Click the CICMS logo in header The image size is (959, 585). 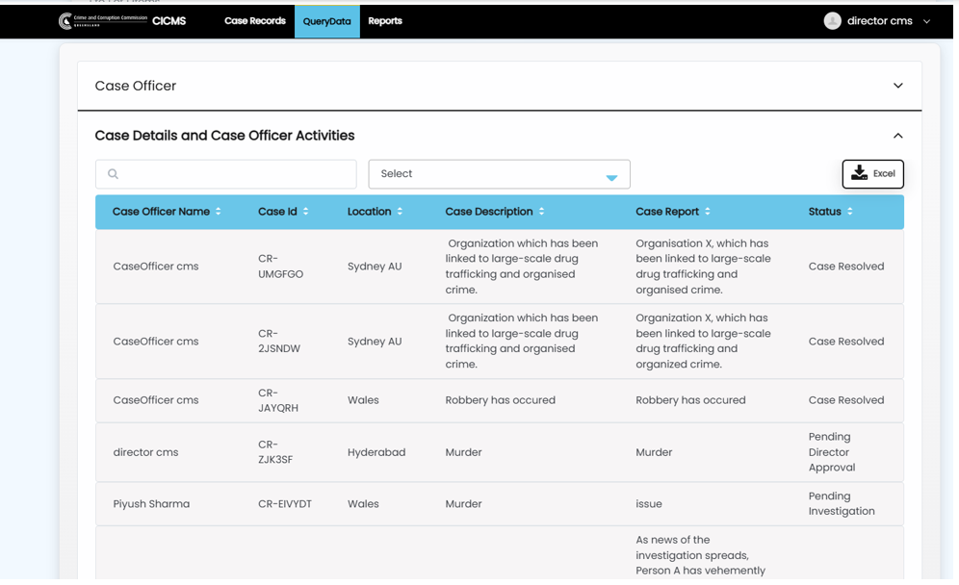[121, 21]
